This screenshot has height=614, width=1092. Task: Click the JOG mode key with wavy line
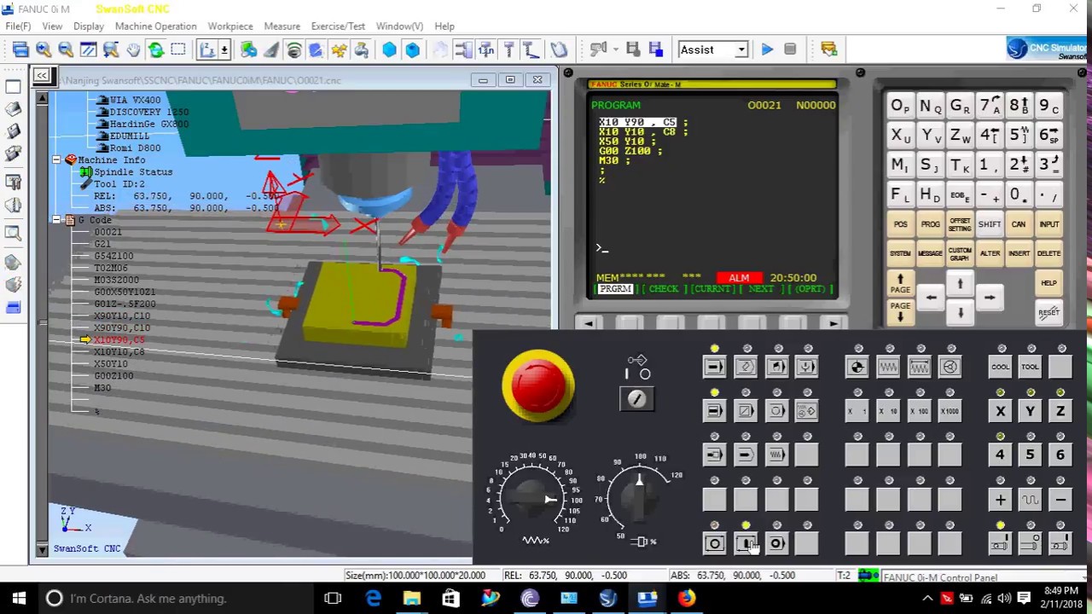point(888,367)
